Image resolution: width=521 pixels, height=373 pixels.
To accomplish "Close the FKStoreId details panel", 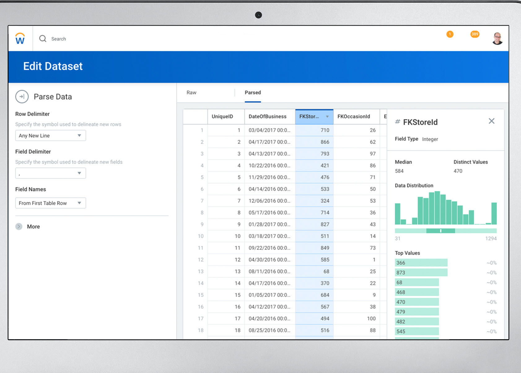I will [492, 121].
